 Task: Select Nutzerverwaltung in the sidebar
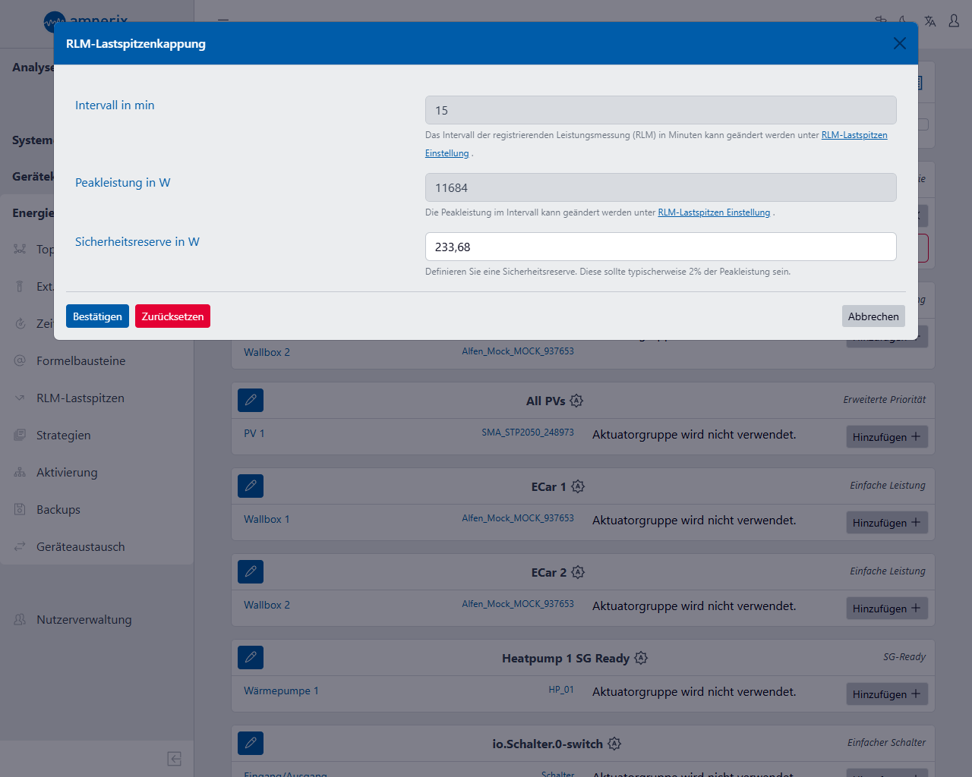click(x=84, y=620)
